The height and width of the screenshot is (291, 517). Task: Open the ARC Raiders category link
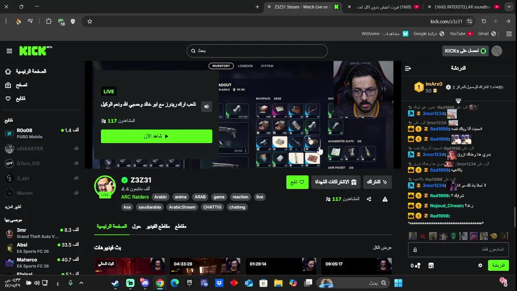(x=135, y=197)
